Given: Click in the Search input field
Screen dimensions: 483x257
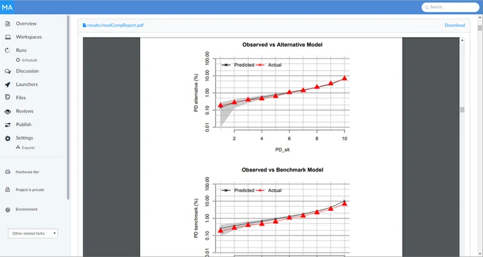Looking at the screenshot, I should (450, 7).
